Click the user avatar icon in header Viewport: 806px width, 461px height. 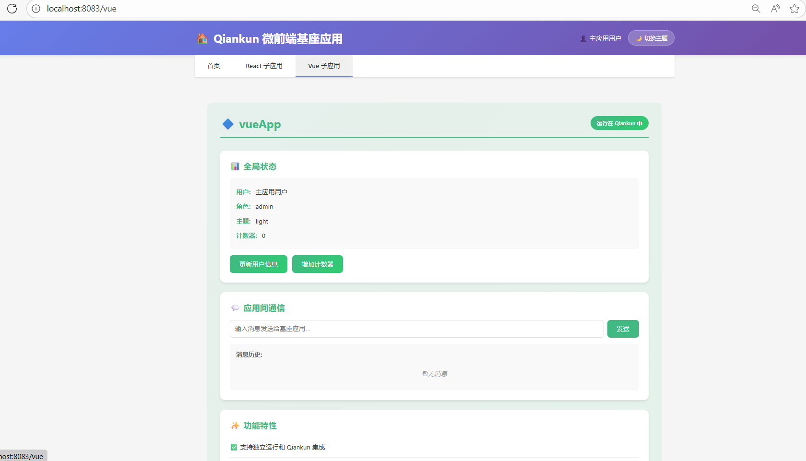(583, 38)
